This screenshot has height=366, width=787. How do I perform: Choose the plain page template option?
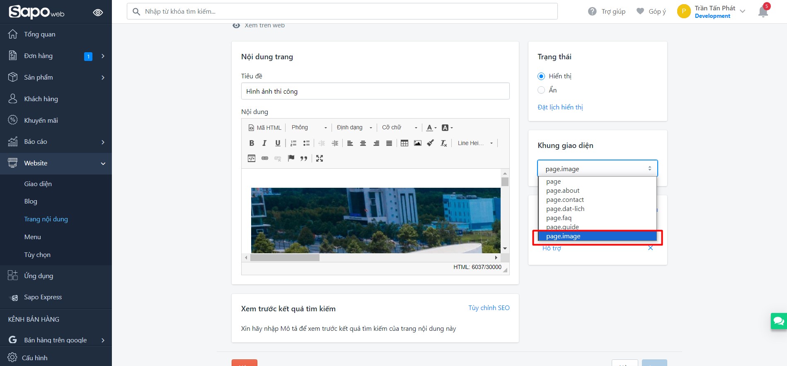(x=597, y=182)
